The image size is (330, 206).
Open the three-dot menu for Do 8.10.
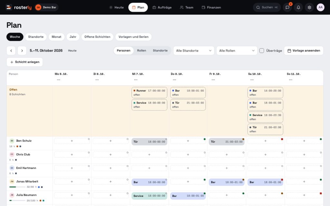pos(174,80)
